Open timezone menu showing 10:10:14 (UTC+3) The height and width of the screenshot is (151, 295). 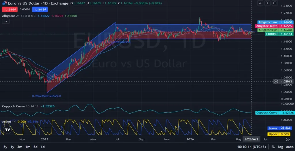[251, 147]
